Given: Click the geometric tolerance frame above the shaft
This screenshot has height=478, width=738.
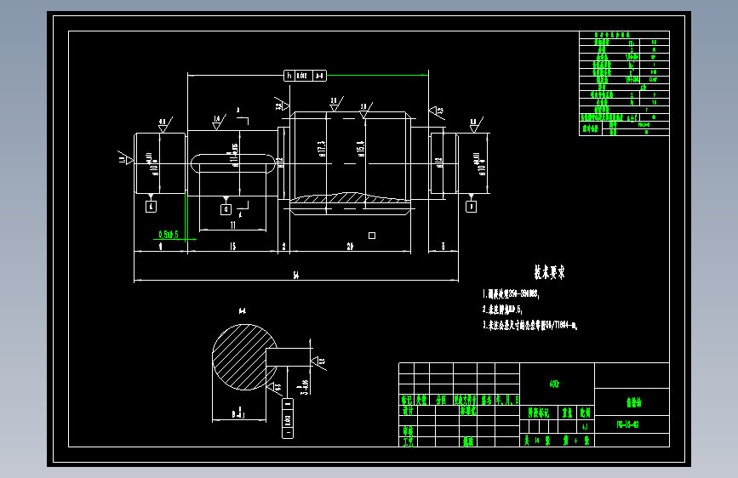Looking at the screenshot, I should pos(305,76).
